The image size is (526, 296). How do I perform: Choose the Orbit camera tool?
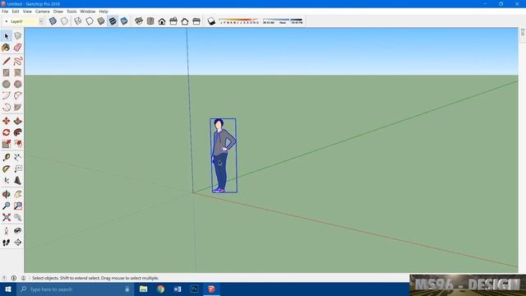[6, 194]
